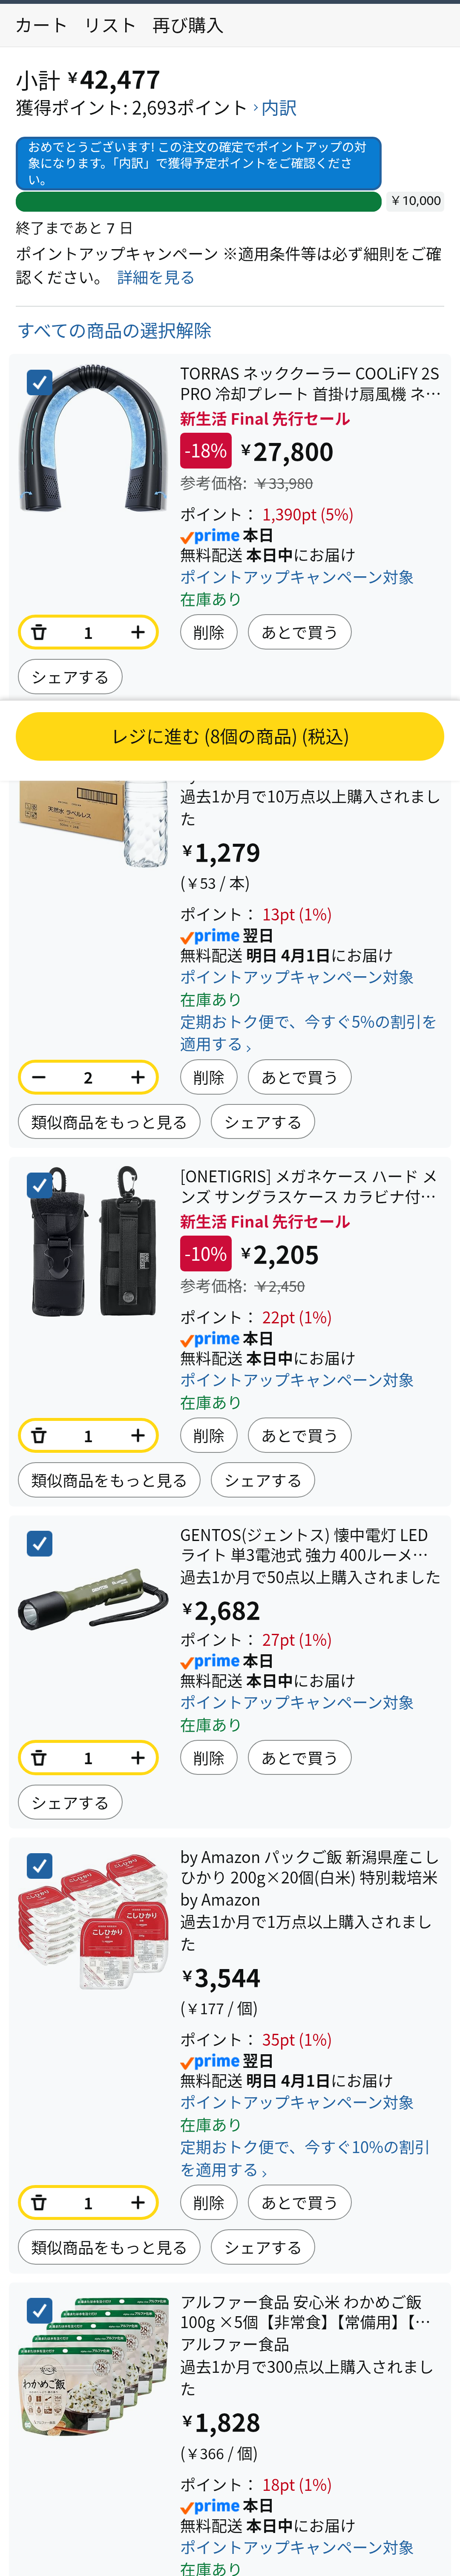Click すべての商品の選択解除 link
Viewport: 460px width, 2576px height.
(x=114, y=330)
